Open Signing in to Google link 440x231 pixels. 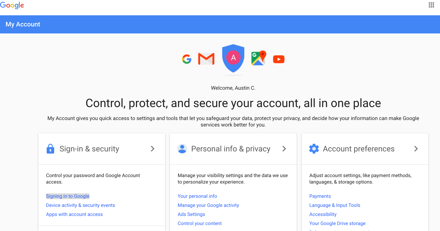(68, 196)
